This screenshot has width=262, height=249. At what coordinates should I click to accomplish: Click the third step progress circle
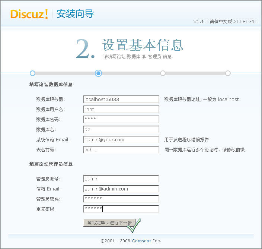[x=163, y=73]
